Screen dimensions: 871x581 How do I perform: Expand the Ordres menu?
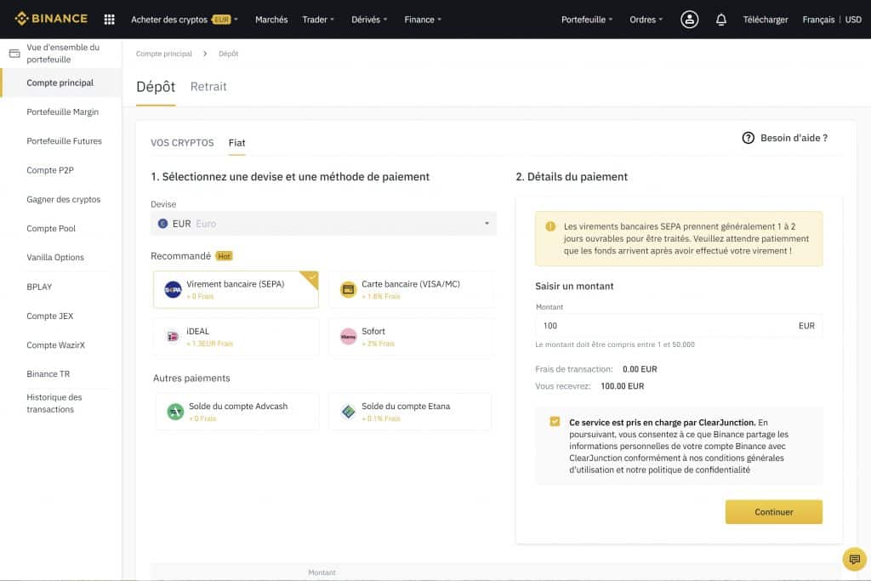click(x=646, y=19)
